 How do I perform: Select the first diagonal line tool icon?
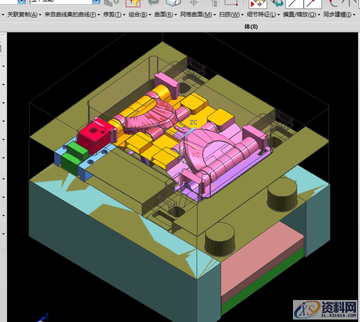click(x=295, y=3)
